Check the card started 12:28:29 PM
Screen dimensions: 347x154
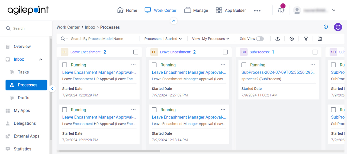coord(65,65)
